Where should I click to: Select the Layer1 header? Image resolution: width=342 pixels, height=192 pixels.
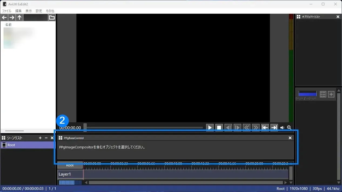point(70,174)
